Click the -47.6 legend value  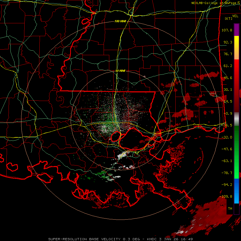[x=227, y=149]
